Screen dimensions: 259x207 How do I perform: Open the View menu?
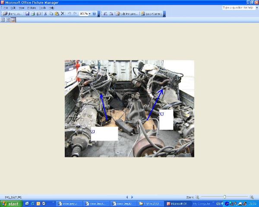point(22,8)
